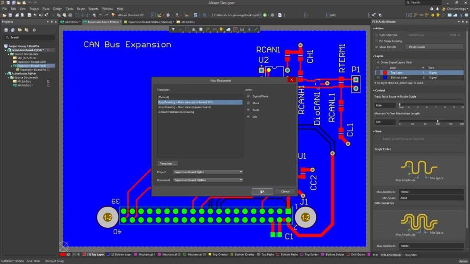Click the Panels button in status bar
The image size is (470, 264).
click(x=464, y=261)
